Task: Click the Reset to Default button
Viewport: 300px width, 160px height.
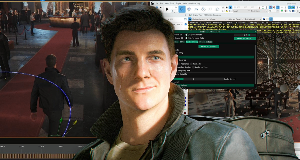Action: click(x=245, y=38)
